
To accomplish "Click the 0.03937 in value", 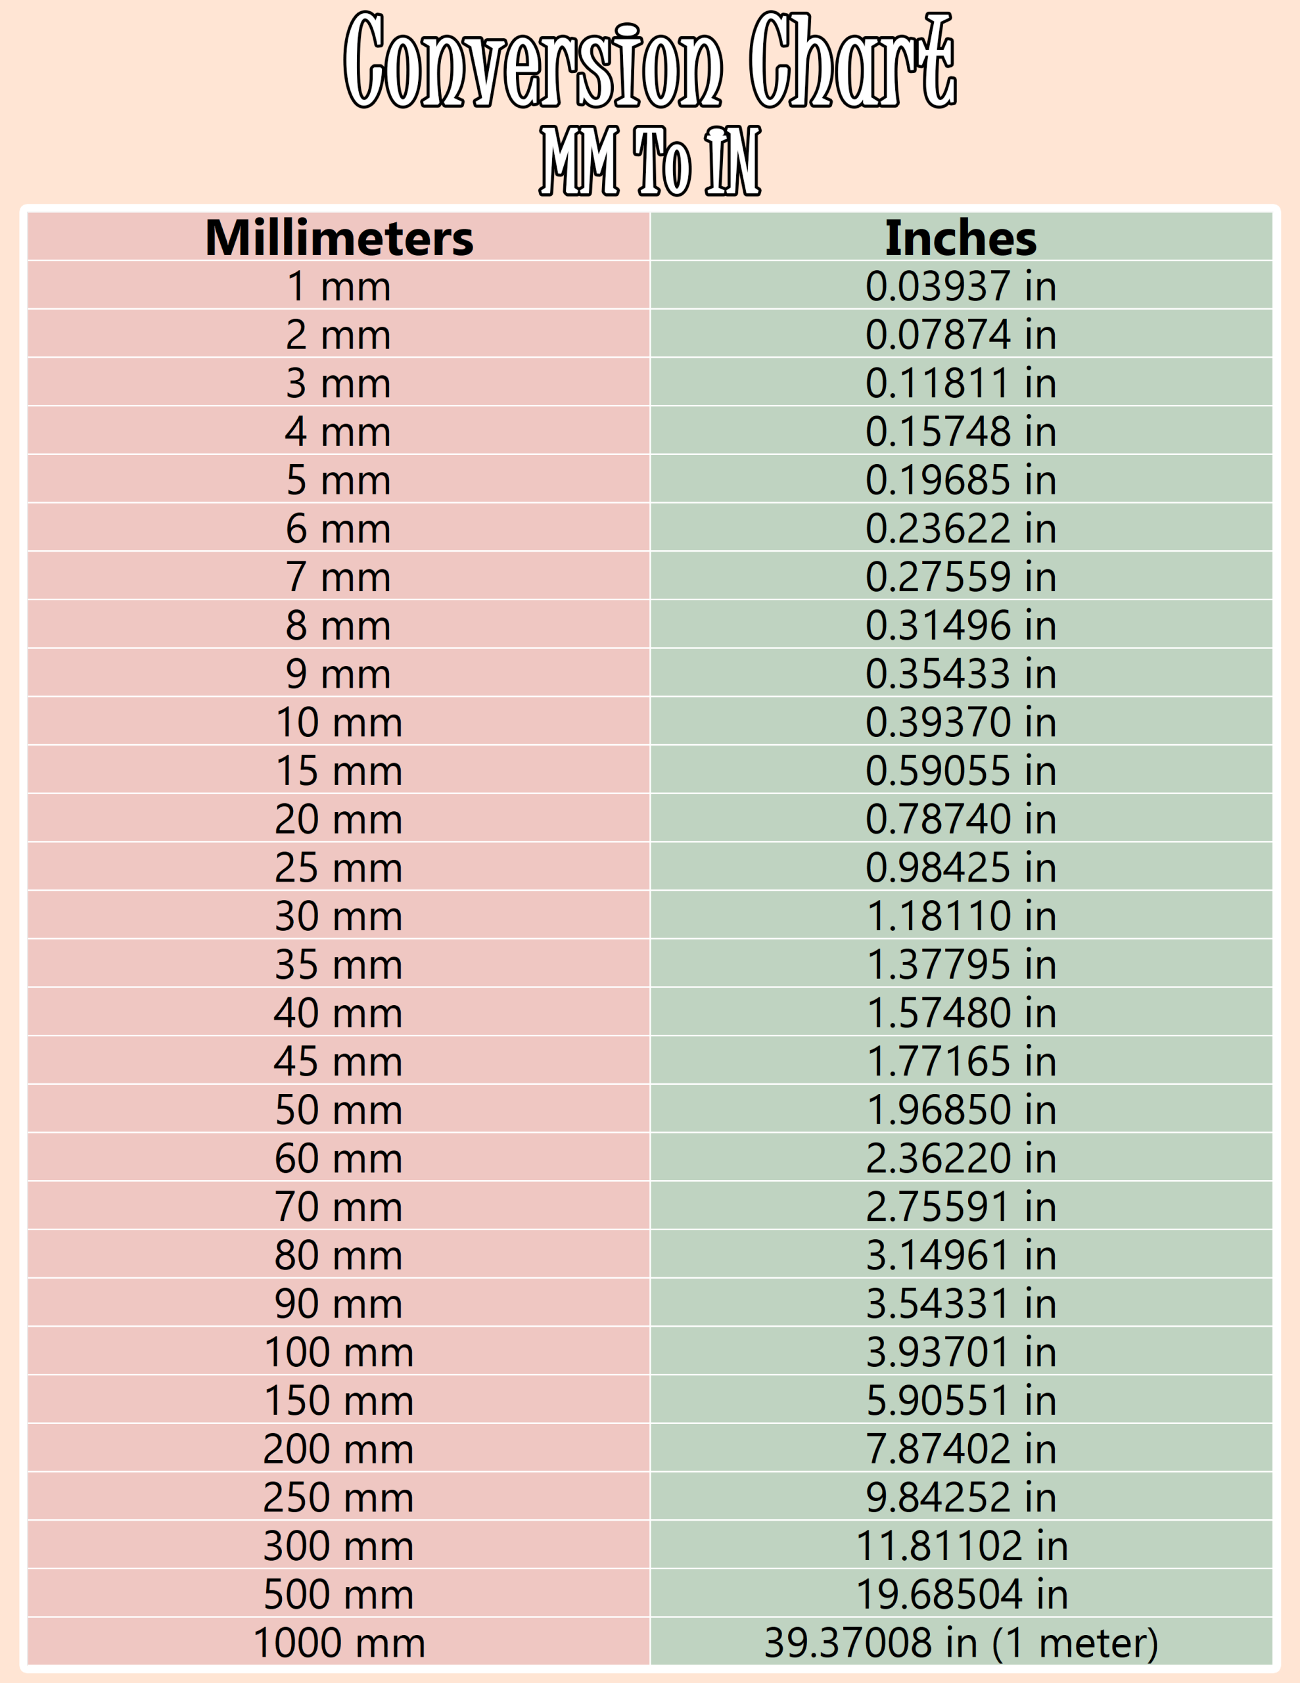I will [x=960, y=286].
